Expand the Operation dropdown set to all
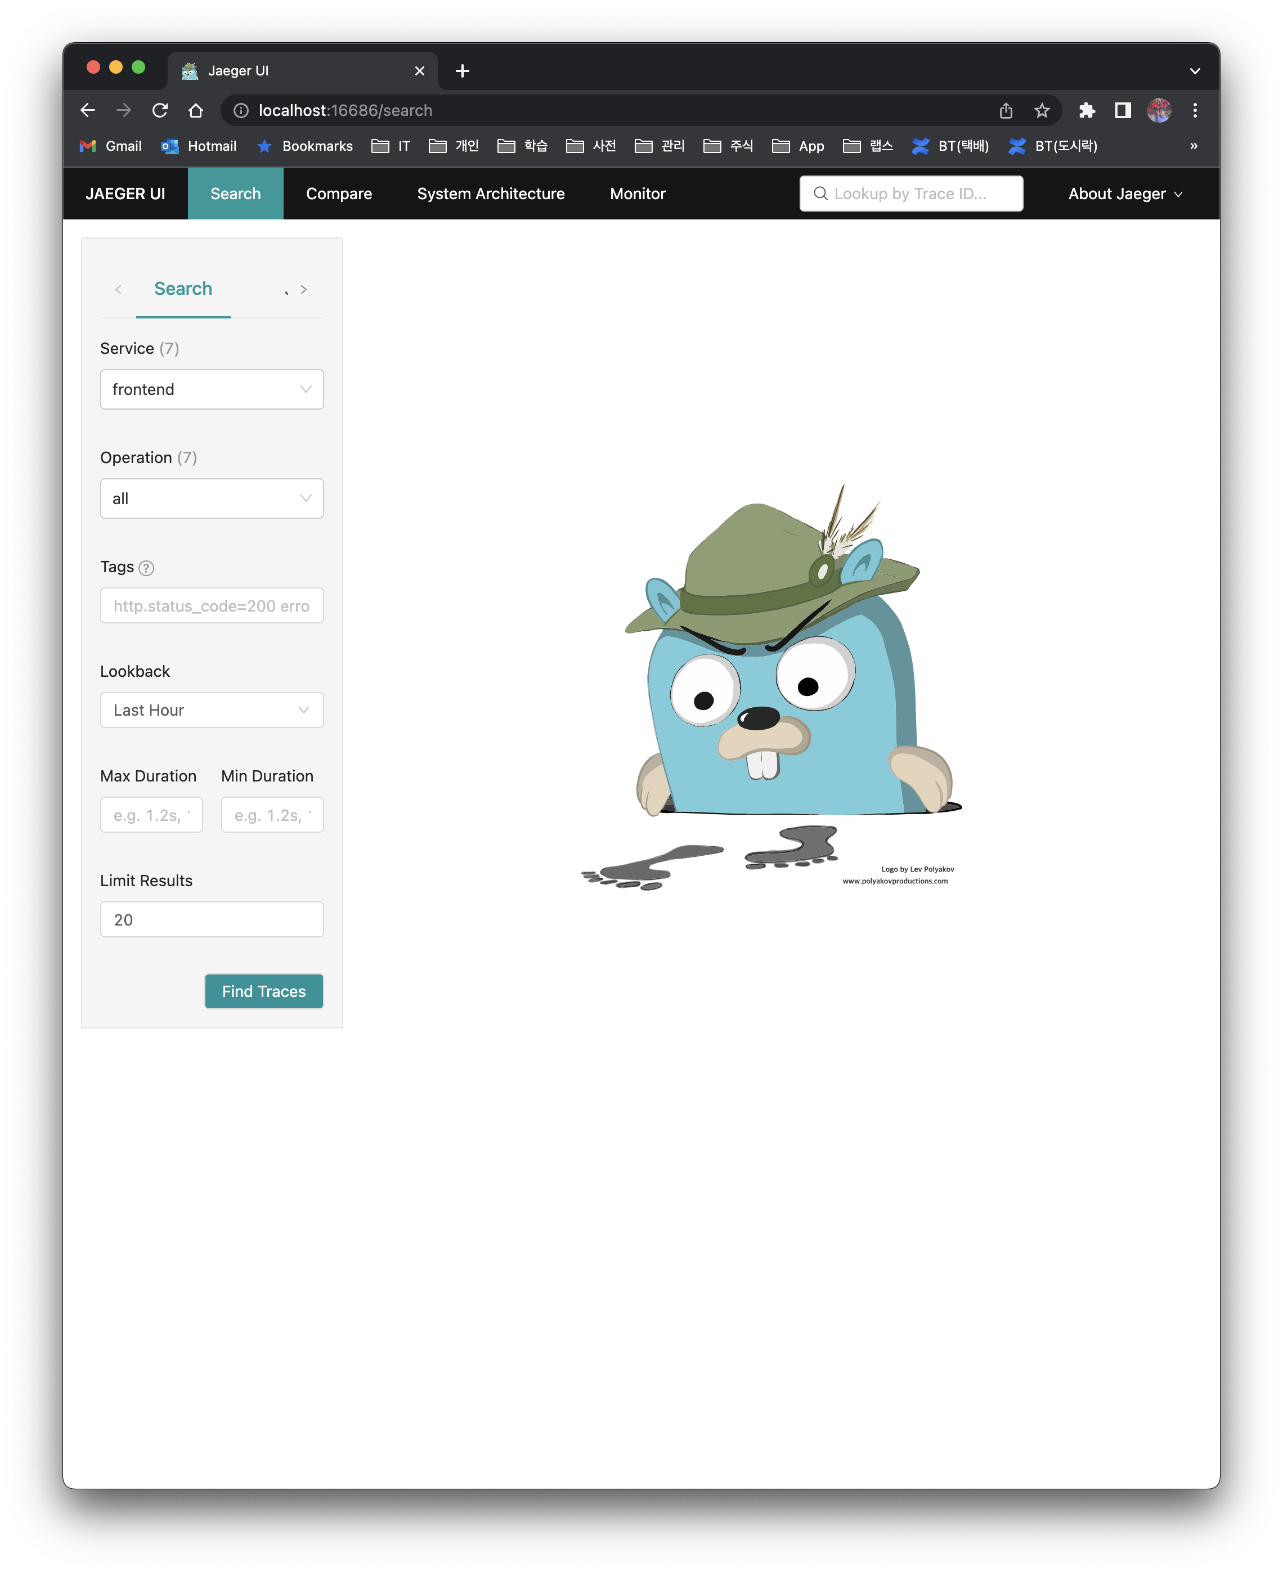 [212, 499]
